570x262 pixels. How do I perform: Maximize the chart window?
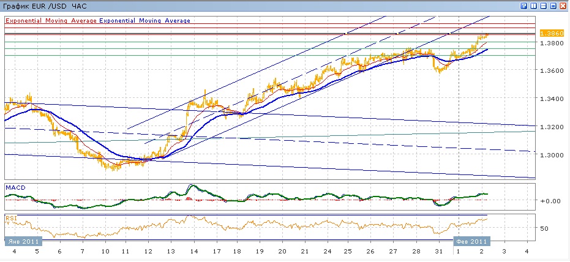[553, 6]
